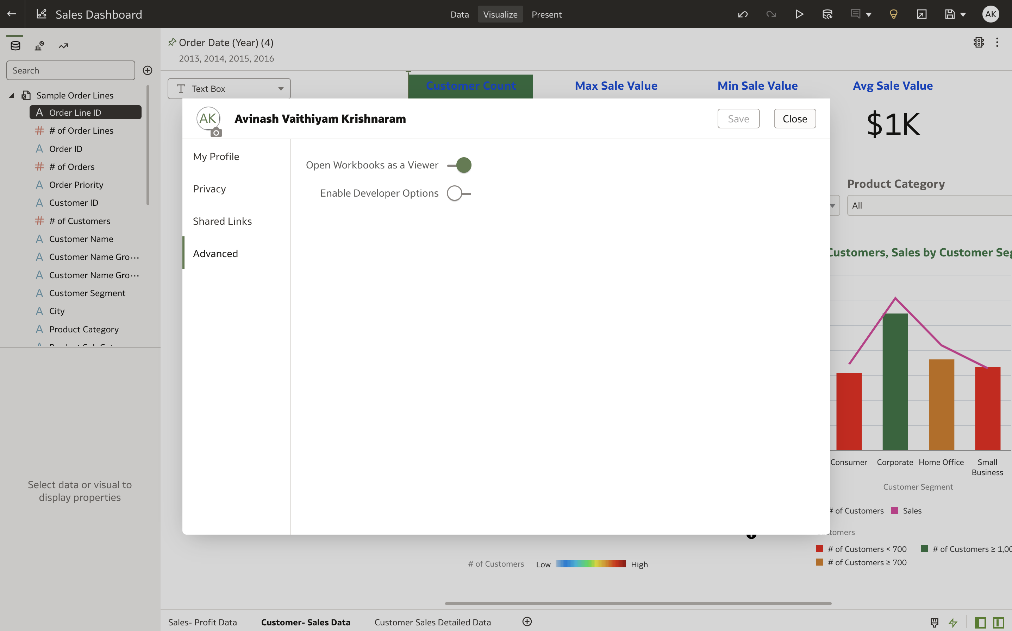Select the Customer Sales Detailed Data canvas tab
This screenshot has width=1012, height=631.
click(x=432, y=622)
